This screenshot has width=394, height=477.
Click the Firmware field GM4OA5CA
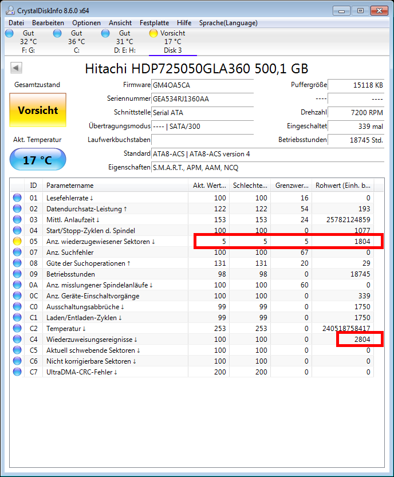(202, 85)
